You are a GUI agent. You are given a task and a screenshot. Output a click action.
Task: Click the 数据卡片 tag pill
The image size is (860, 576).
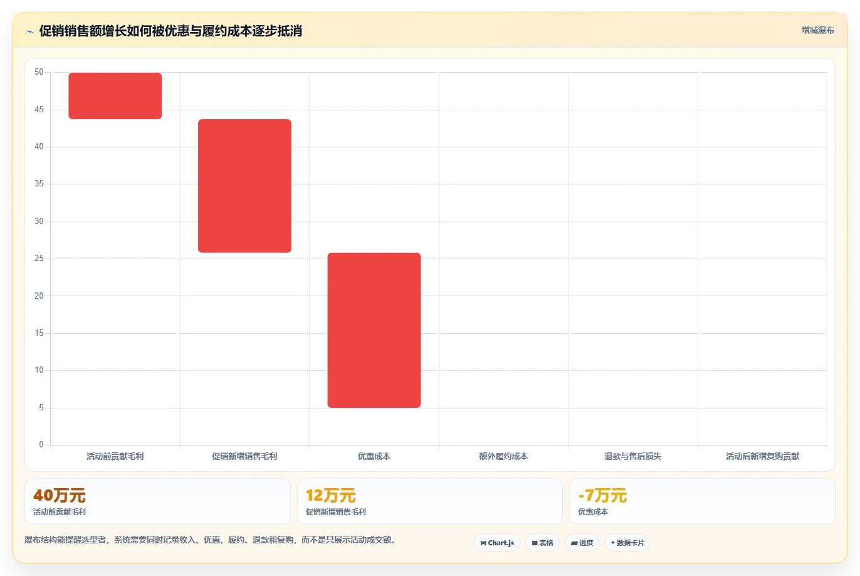tap(627, 543)
